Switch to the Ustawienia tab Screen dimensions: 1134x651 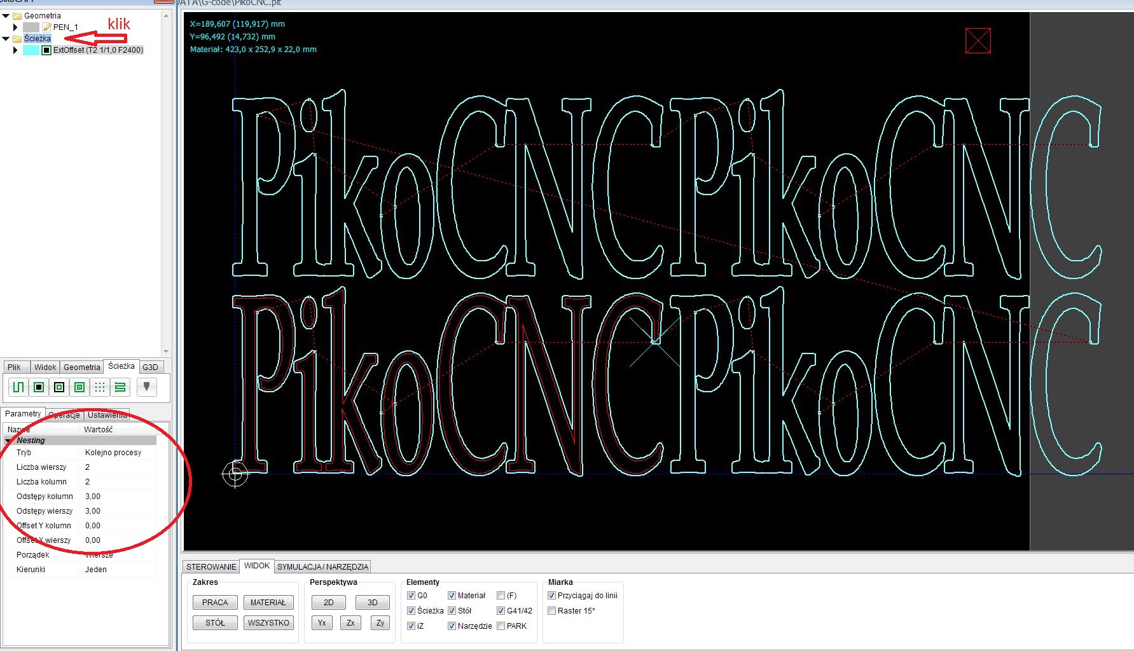click(107, 415)
